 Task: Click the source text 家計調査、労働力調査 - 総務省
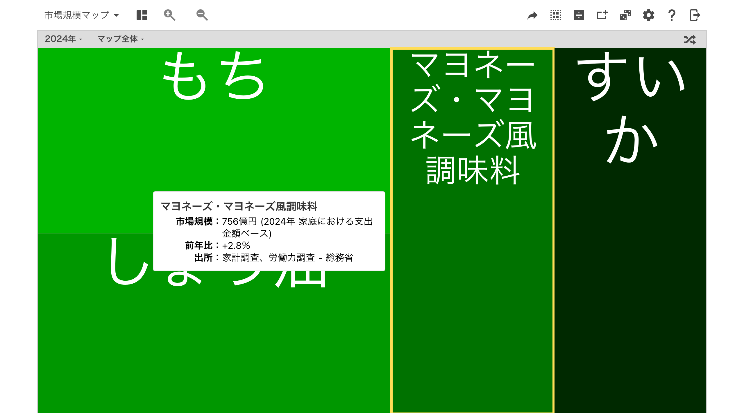(x=288, y=257)
